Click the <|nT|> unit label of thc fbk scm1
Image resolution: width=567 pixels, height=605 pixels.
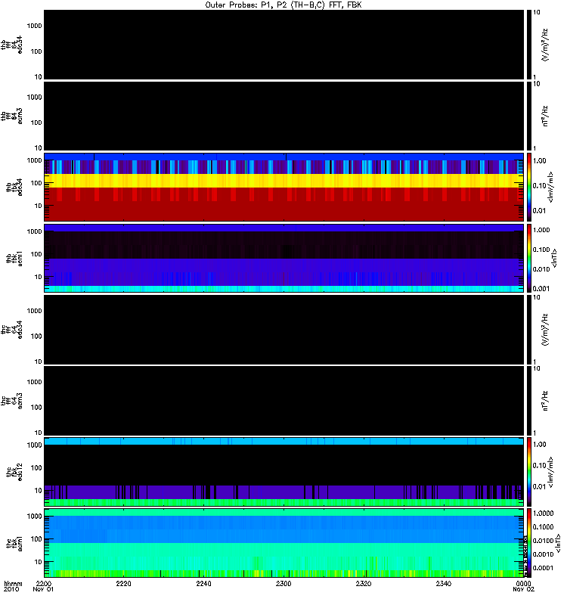pos(557,544)
